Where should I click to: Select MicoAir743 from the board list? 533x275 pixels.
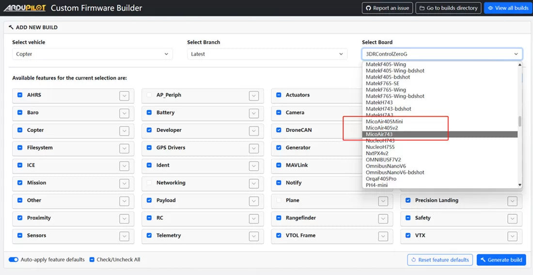point(379,134)
